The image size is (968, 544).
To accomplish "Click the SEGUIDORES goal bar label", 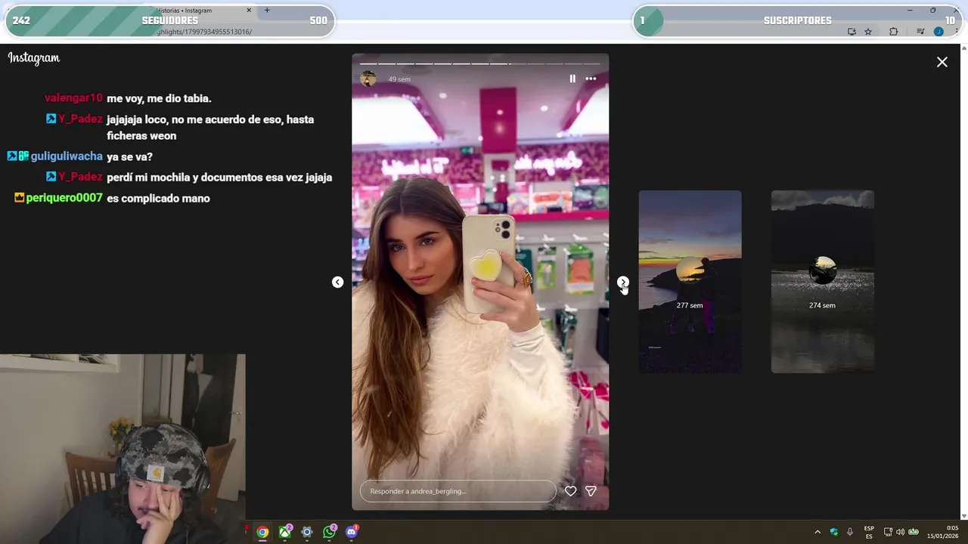I will (170, 20).
